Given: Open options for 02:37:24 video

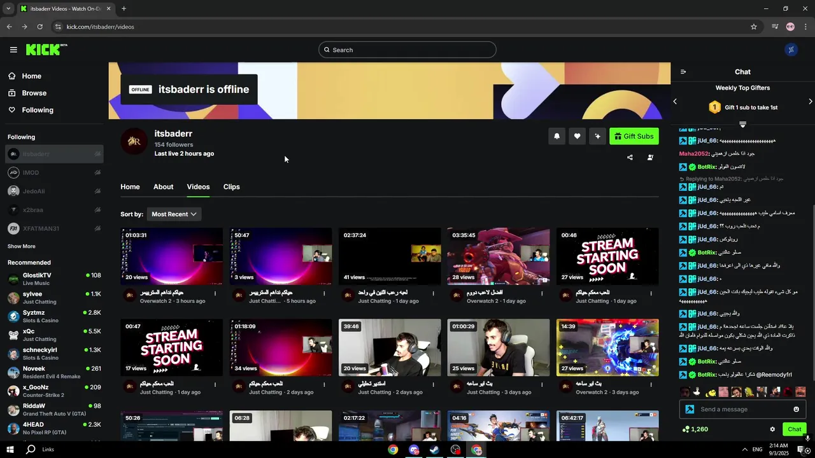Looking at the screenshot, I should (x=433, y=293).
